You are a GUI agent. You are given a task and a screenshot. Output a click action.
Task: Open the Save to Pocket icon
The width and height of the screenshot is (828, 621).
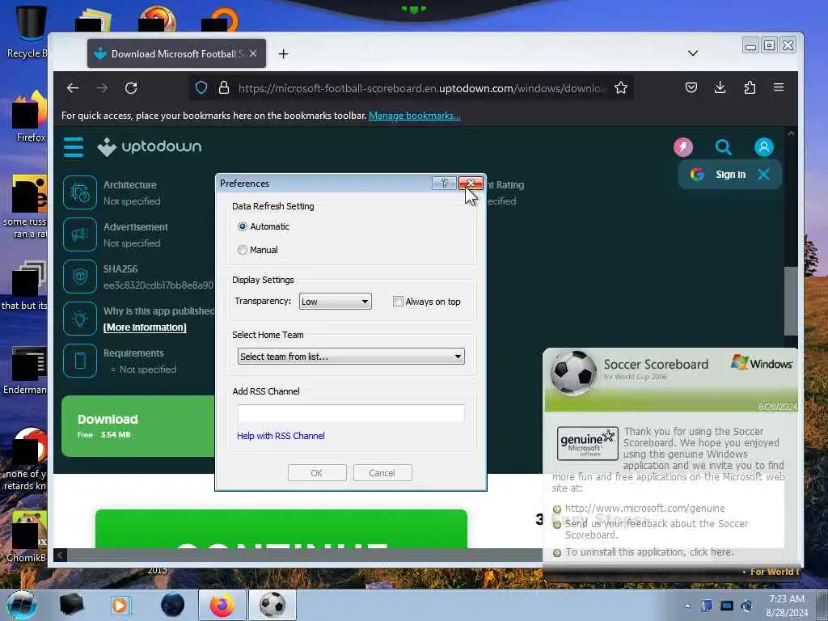(x=691, y=87)
